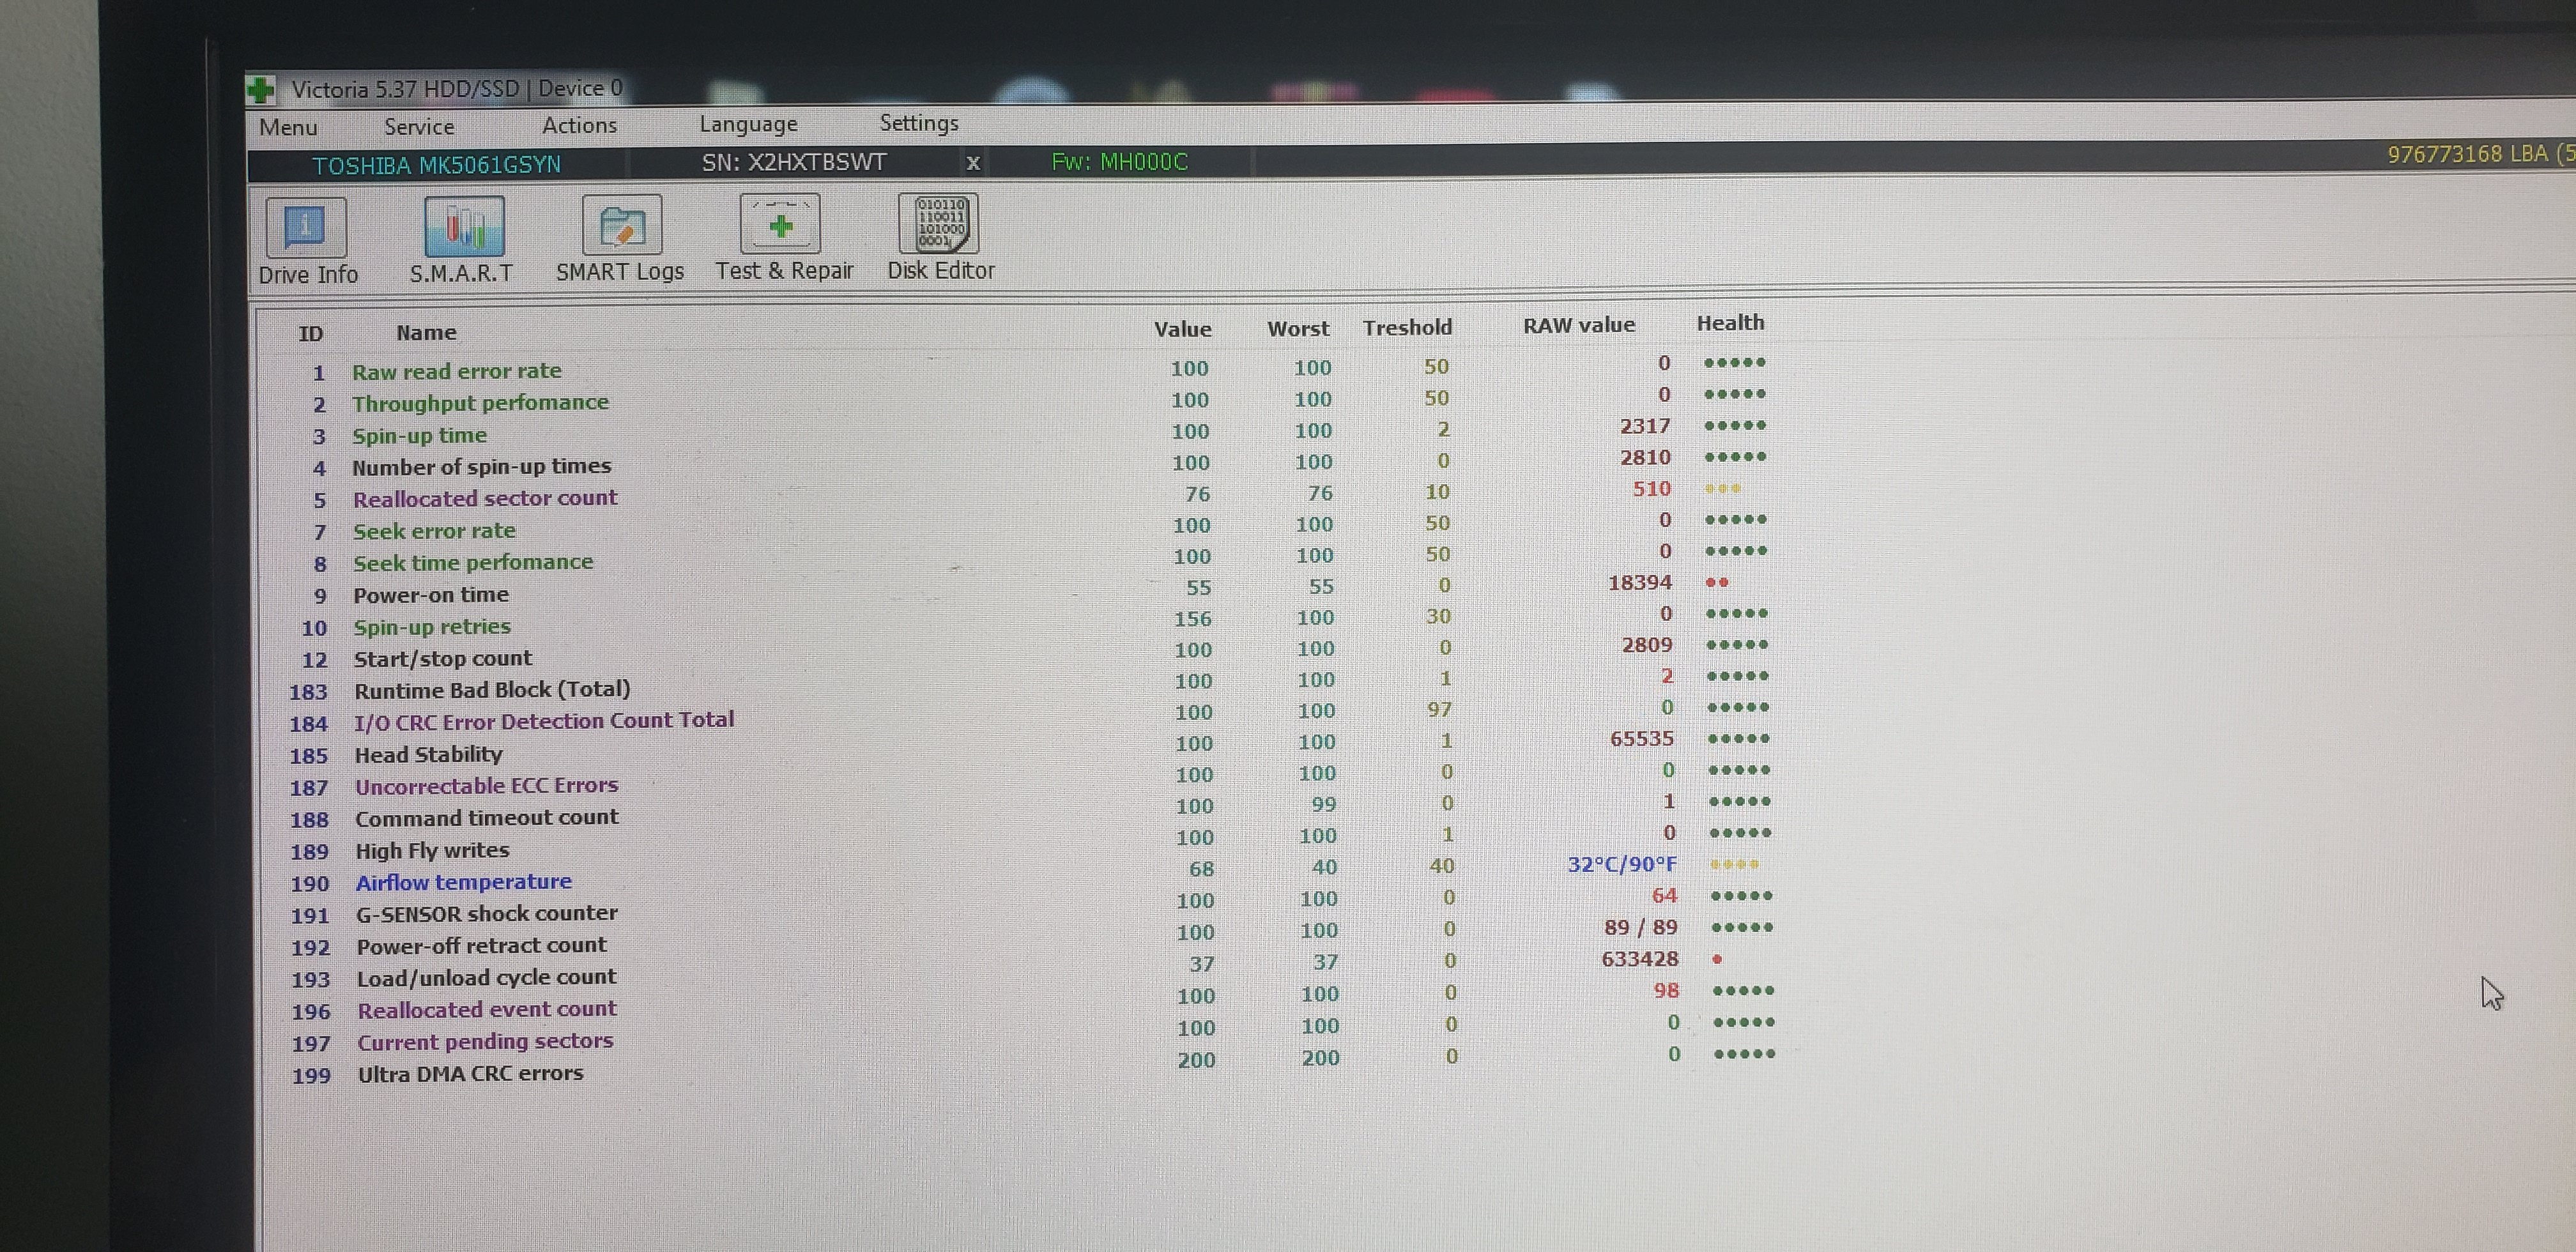
Task: Click the RAW value column header
Action: coord(1579,325)
